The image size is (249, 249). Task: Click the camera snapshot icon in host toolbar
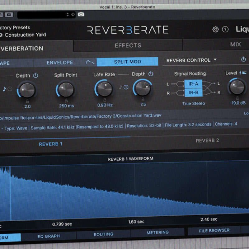click(x=81, y=14)
